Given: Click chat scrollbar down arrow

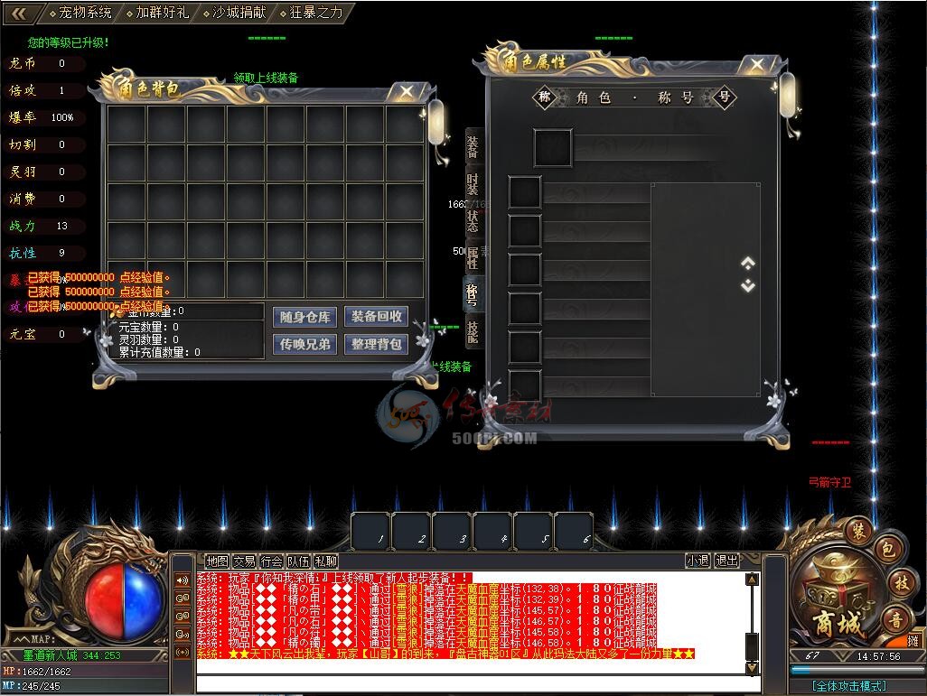Looking at the screenshot, I should click(752, 668).
